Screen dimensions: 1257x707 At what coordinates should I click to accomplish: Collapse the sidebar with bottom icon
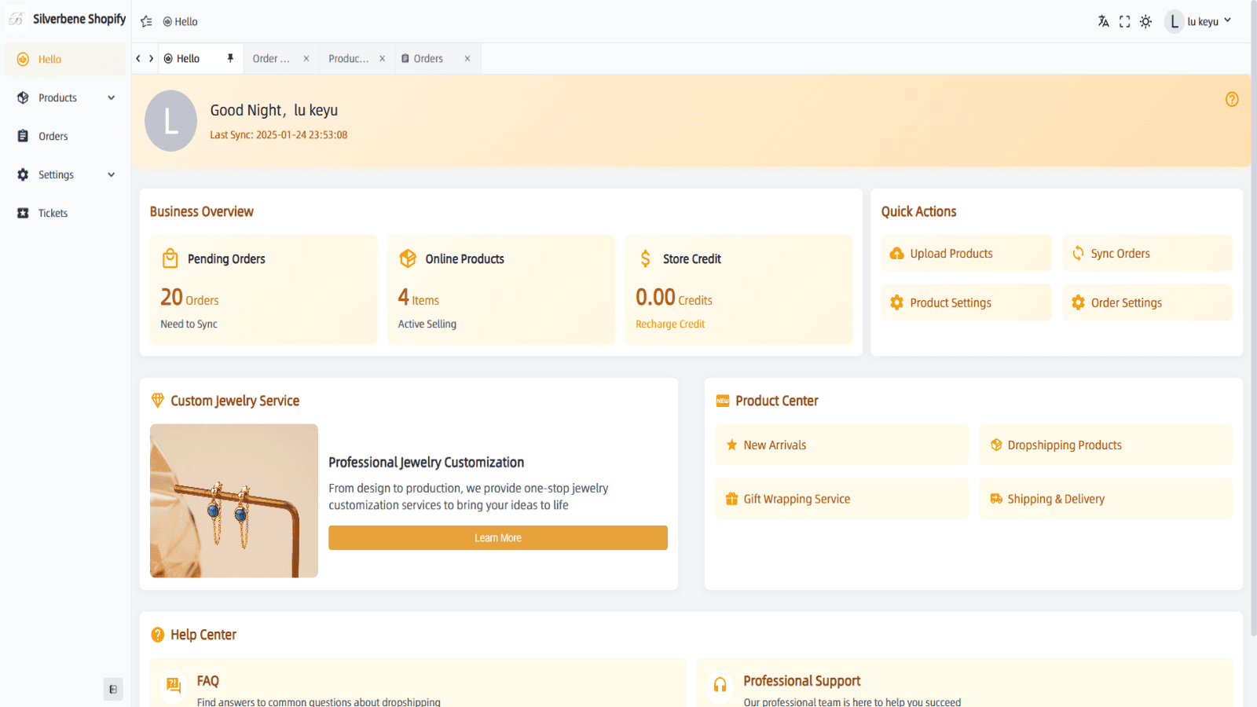tap(113, 690)
